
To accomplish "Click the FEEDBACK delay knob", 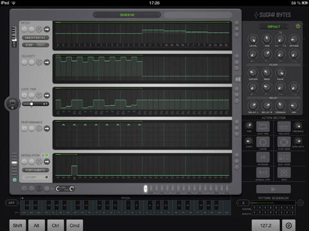I will pyautogui.click(x=280, y=106).
